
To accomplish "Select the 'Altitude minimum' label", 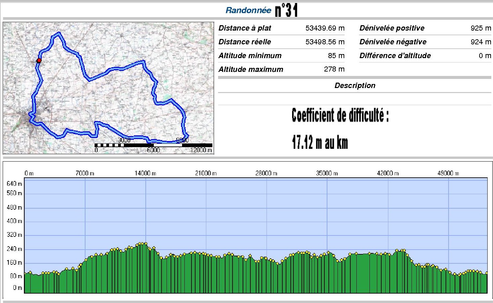I will pos(250,56).
